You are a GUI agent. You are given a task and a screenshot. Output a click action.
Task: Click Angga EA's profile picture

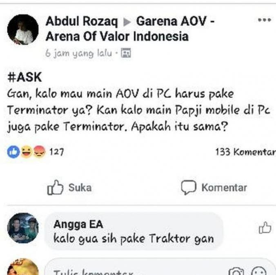click(x=23, y=228)
